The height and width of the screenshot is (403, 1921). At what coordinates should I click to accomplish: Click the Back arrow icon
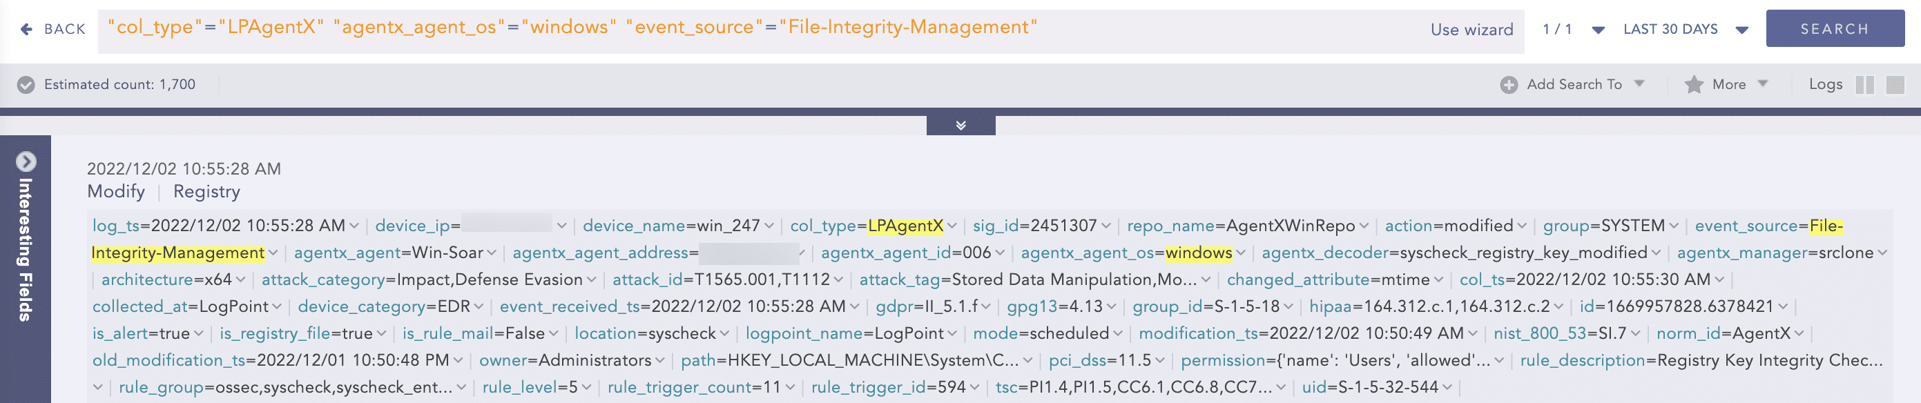coord(27,29)
